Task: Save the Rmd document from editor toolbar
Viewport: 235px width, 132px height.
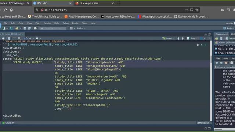Action: pyautogui.click(x=9, y=38)
